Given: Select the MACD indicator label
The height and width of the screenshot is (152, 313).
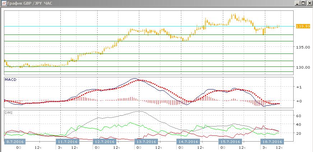Looking at the screenshot, I should click(10, 79).
